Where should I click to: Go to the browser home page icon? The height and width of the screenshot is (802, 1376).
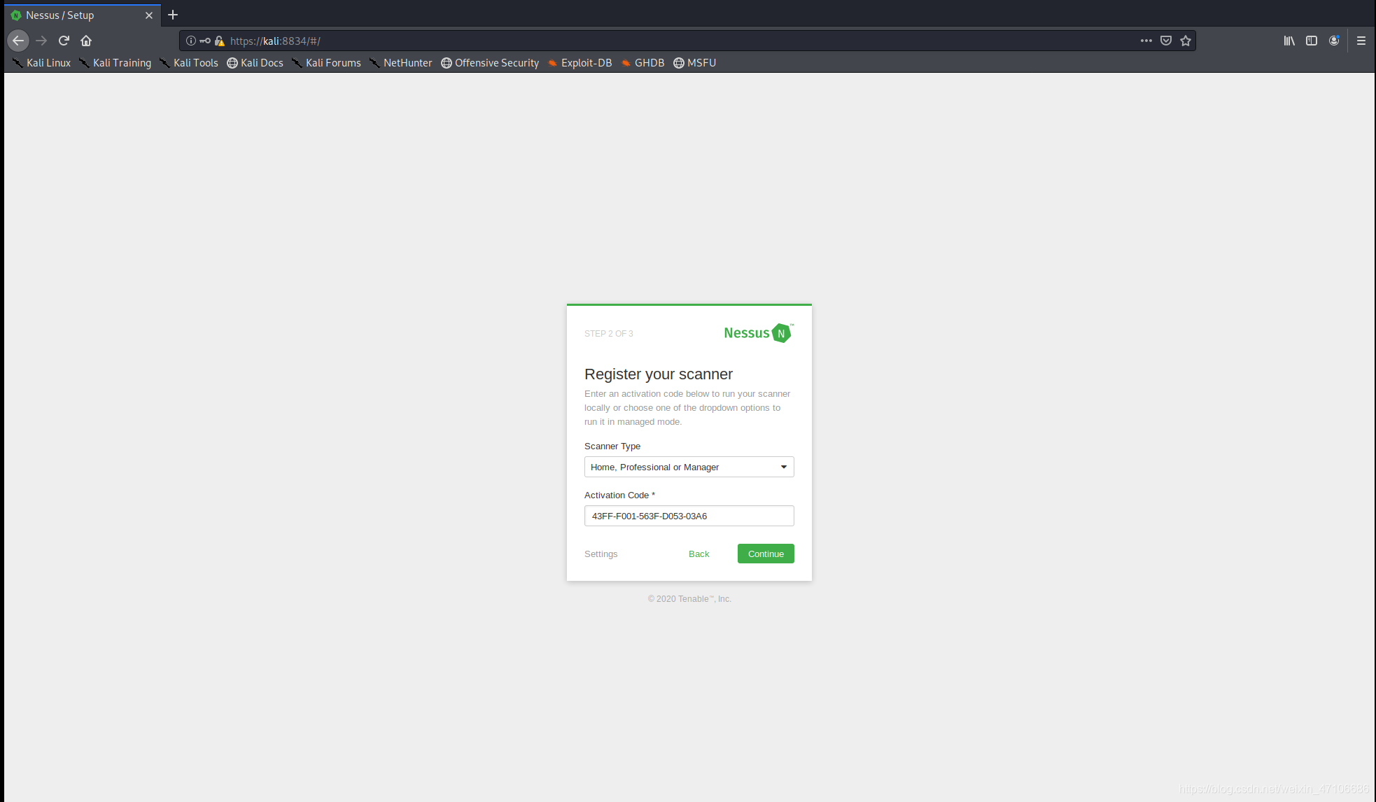(x=86, y=41)
